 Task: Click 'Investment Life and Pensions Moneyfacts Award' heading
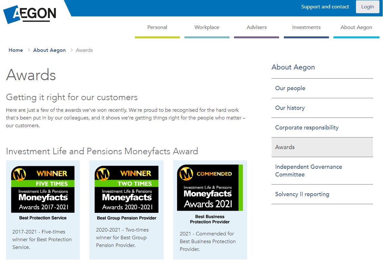point(102,151)
